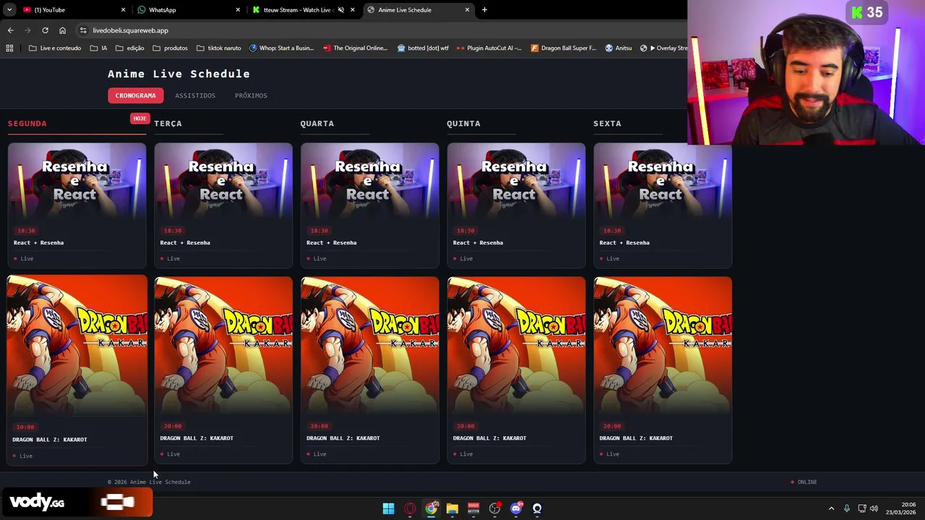Image resolution: width=925 pixels, height=520 pixels.
Task: Open the Overlay Stream bookmark
Action: click(x=663, y=48)
